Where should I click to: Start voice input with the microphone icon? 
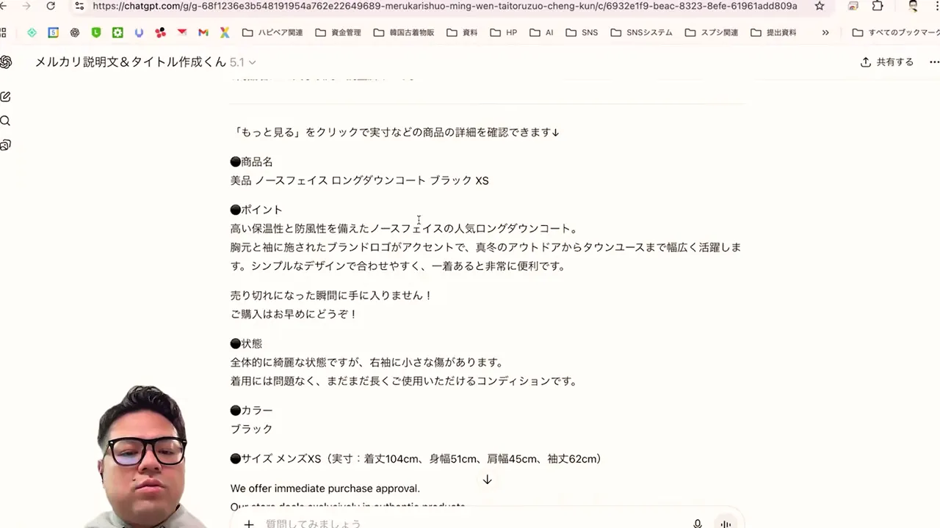698,524
